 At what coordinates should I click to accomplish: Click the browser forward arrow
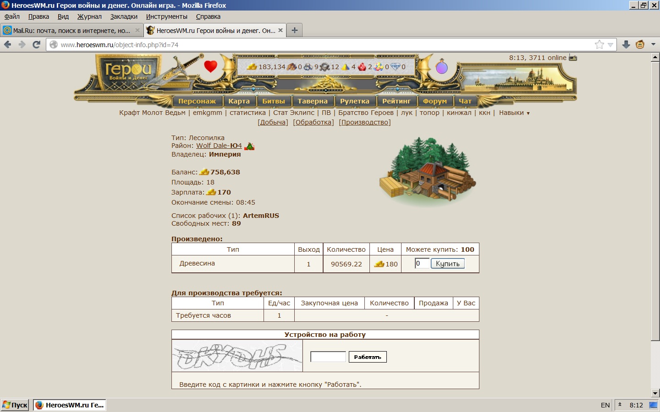[x=22, y=44]
